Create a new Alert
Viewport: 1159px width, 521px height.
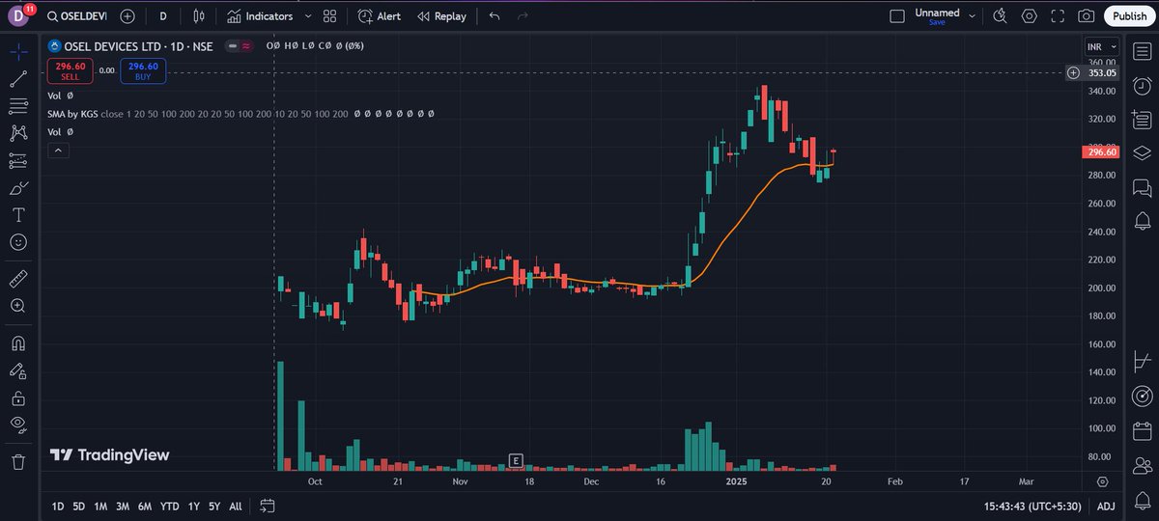pyautogui.click(x=380, y=16)
